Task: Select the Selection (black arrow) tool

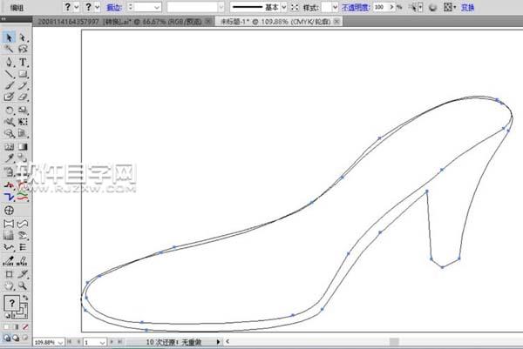Action: click(x=10, y=38)
